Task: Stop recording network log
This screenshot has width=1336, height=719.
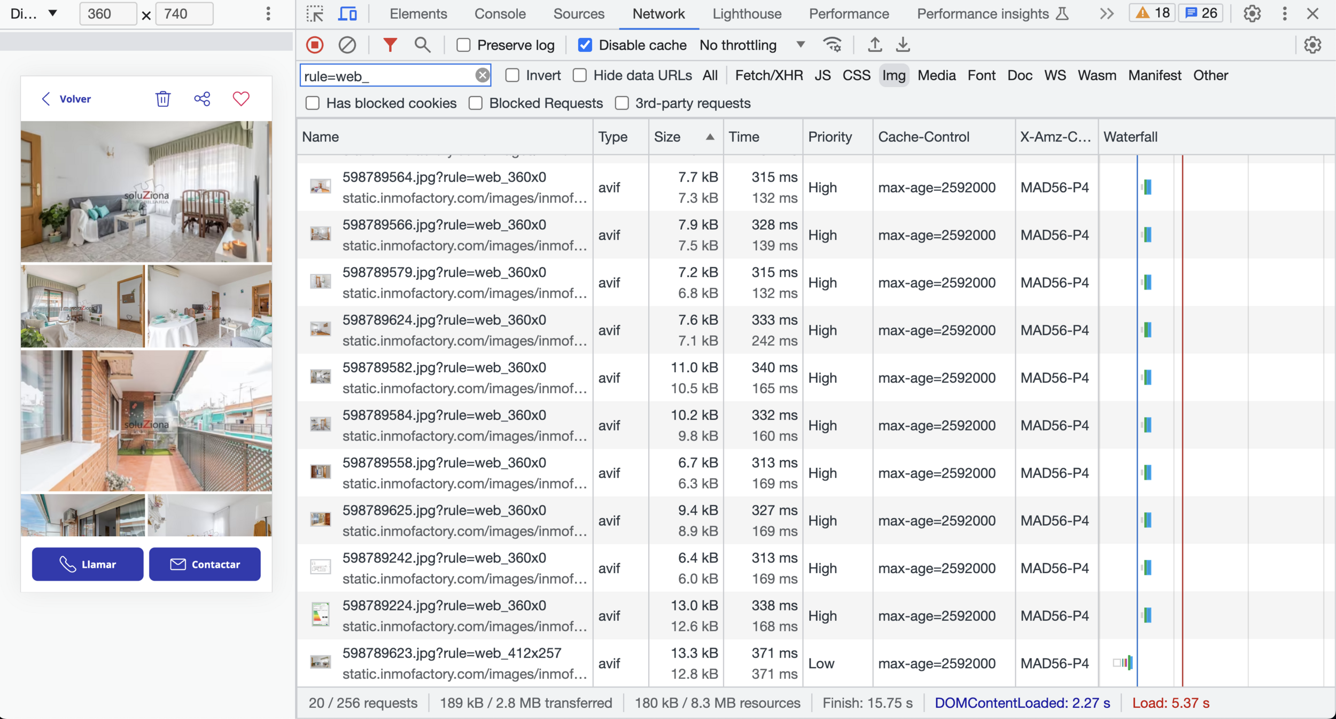Action: (x=315, y=45)
